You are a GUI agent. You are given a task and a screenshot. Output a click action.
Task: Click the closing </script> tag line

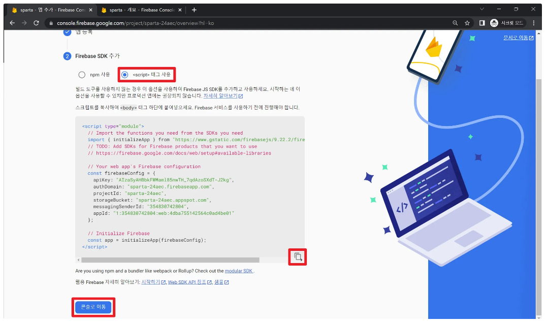(94, 247)
